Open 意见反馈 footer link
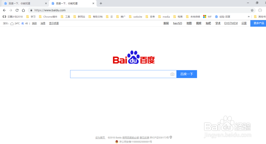The image size is (266, 144). pyautogui.click(x=144, y=138)
